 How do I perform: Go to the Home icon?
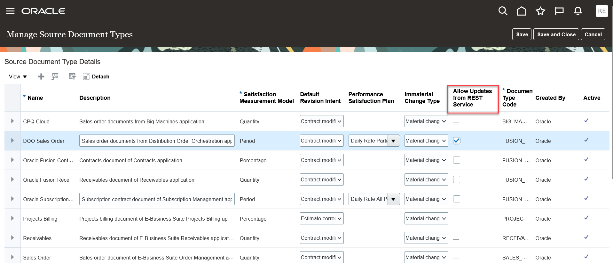(522, 11)
